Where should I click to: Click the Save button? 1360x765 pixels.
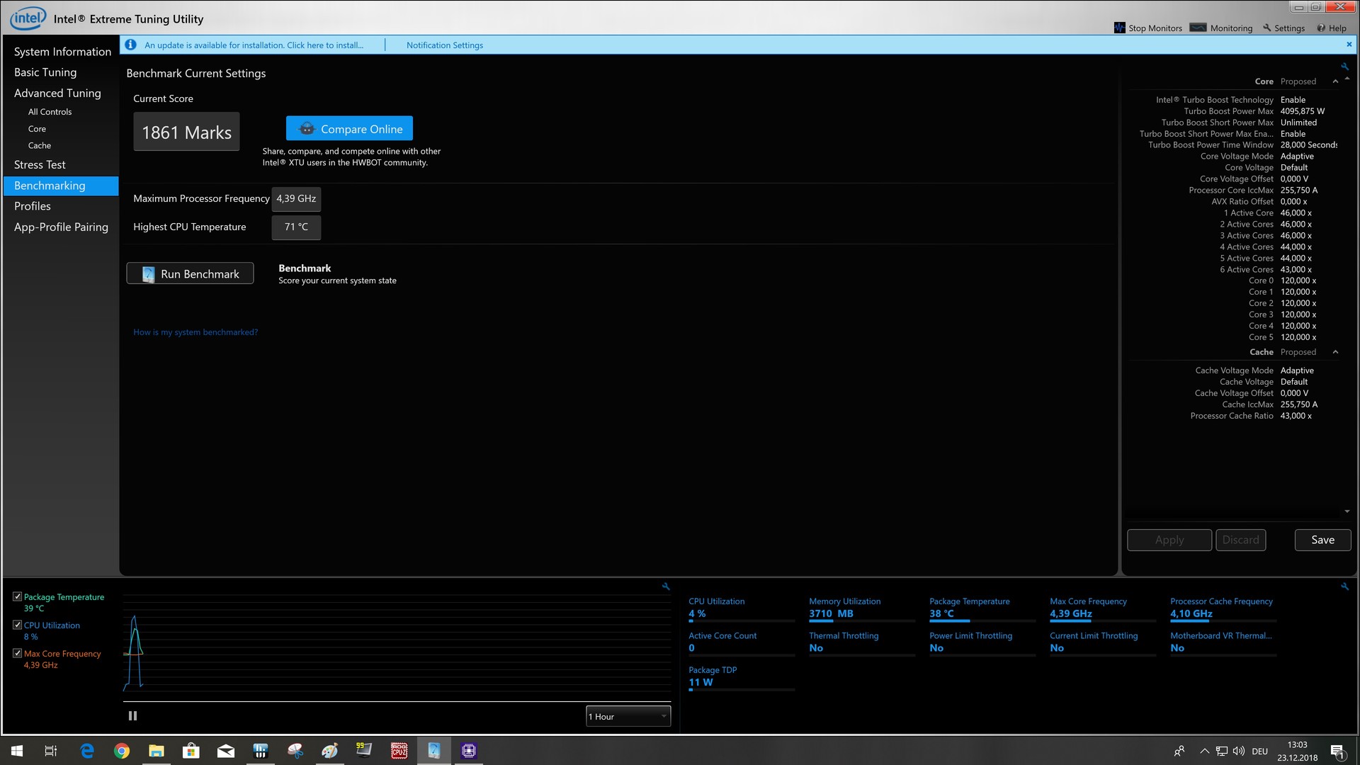[x=1322, y=540]
